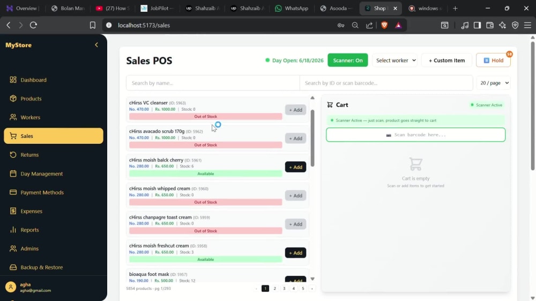
Task: Click the password key icon in address bar
Action: pos(341,25)
